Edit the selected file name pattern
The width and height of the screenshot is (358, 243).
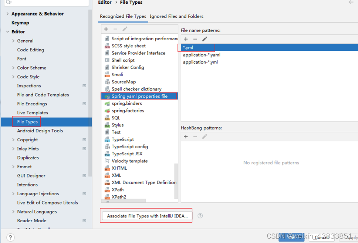pos(205,39)
